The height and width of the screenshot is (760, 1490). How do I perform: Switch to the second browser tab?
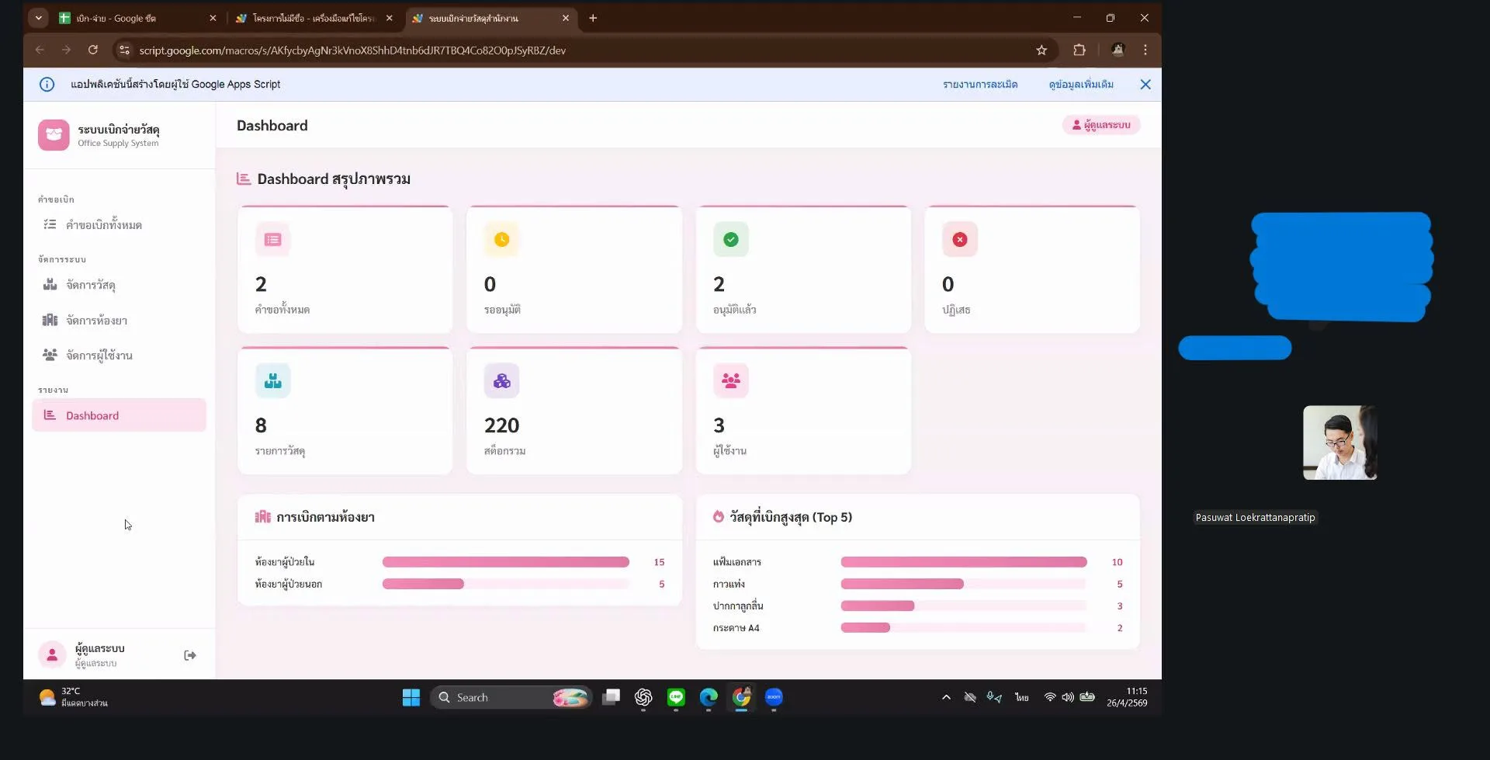(x=314, y=18)
